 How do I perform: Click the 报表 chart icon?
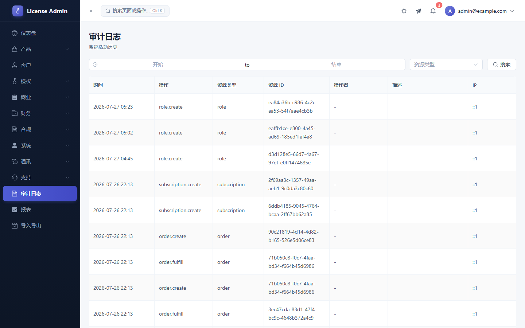click(15, 210)
